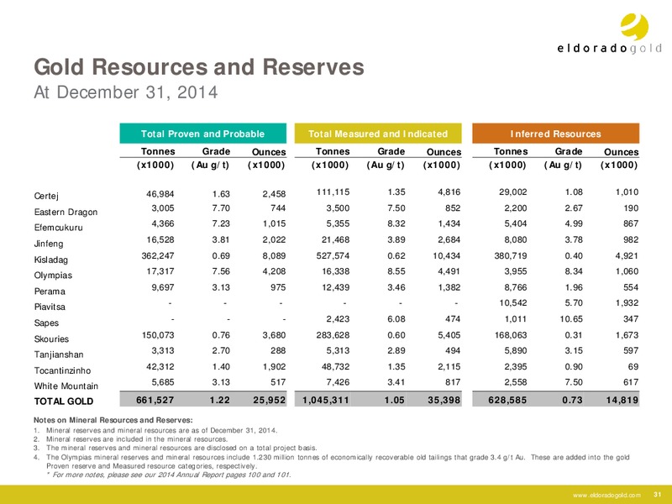Click the Gold Resources and Reserves title
Viewport: 672px width, 504px height.
tap(199, 67)
